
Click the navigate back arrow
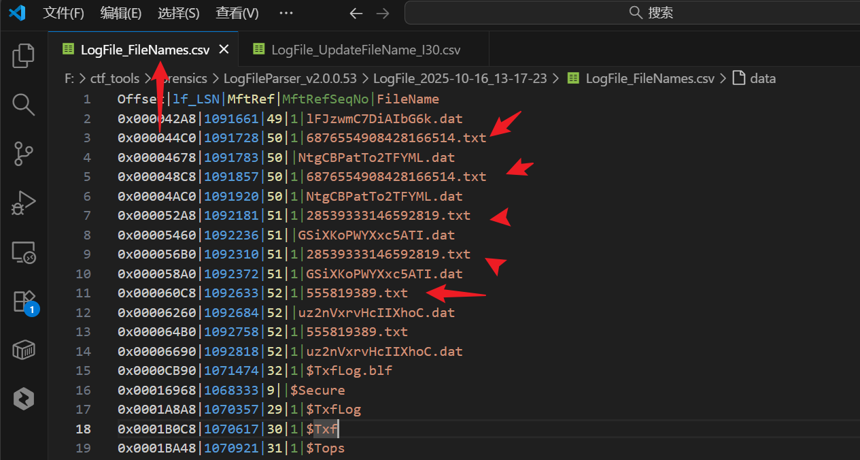tap(356, 13)
